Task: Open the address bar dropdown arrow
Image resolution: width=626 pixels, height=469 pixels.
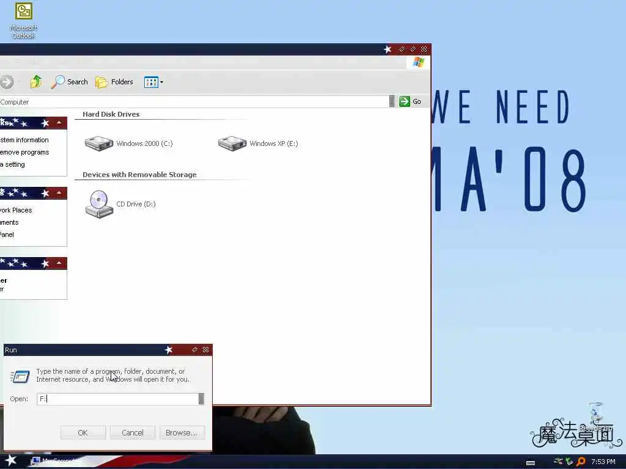Action: click(x=392, y=101)
